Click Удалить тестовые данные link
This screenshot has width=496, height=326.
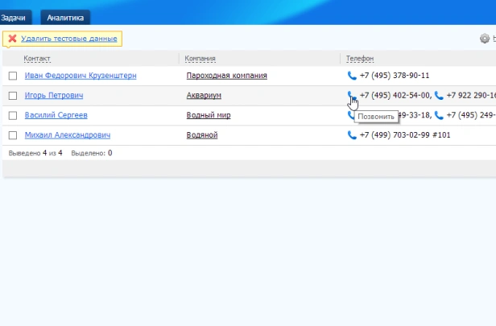click(69, 39)
